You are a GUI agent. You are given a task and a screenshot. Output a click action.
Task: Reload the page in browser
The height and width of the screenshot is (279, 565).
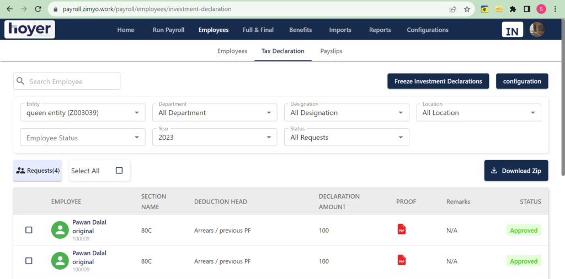[x=38, y=9]
